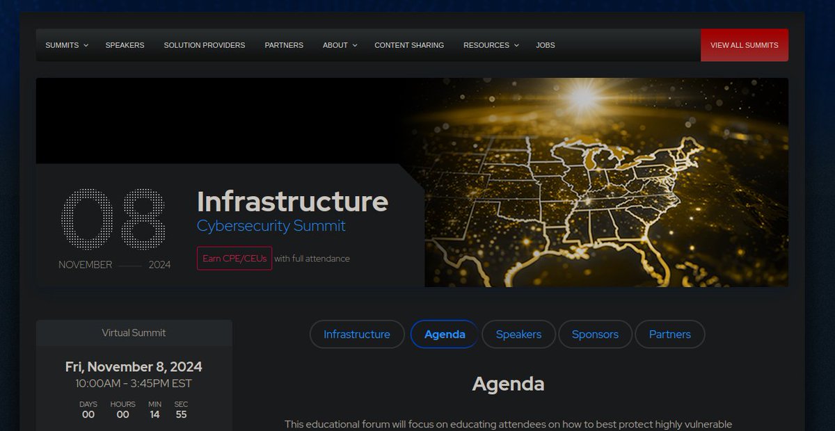Click the VIEW ALL SUMMITS button
This screenshot has height=431, width=835.
[x=744, y=44]
